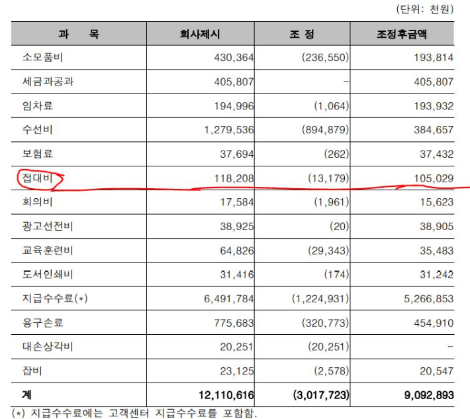Select the value 20,547
The height and width of the screenshot is (419, 470).
(436, 371)
